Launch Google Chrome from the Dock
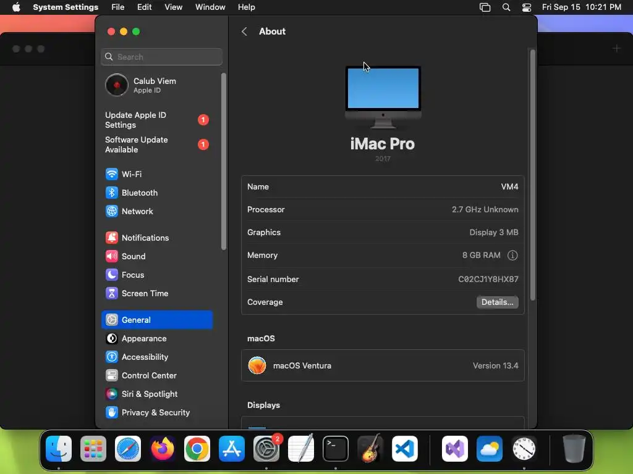The width and height of the screenshot is (633, 474). click(x=197, y=449)
